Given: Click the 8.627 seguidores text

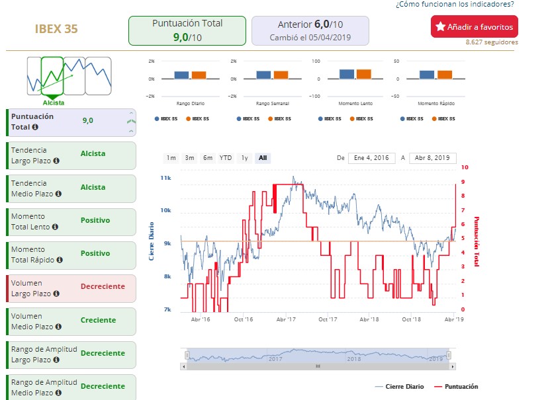Looking at the screenshot, I should click(492, 42).
